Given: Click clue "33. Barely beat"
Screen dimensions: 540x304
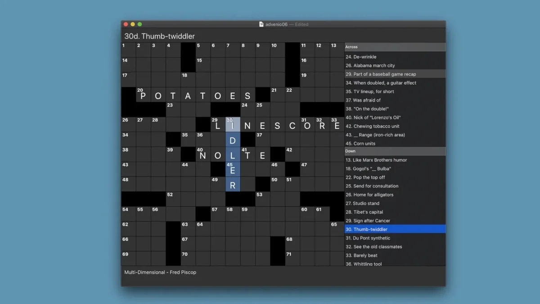Looking at the screenshot, I should click(x=395, y=255).
